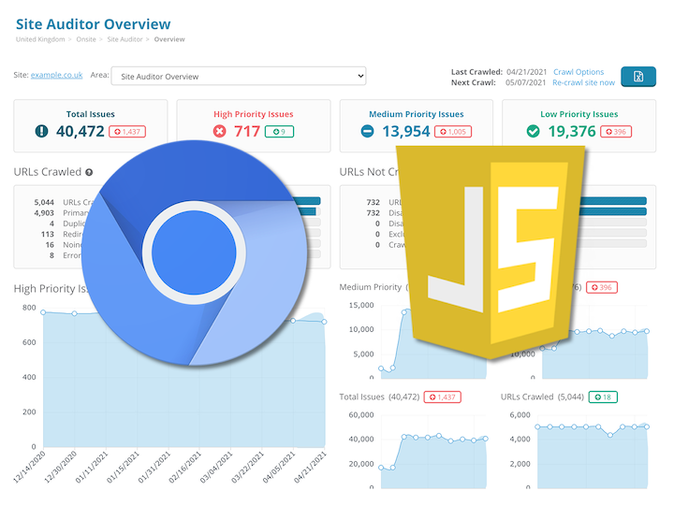Click the top progress bar in URLs Not Crawled
The image size is (674, 505).
(x=613, y=201)
